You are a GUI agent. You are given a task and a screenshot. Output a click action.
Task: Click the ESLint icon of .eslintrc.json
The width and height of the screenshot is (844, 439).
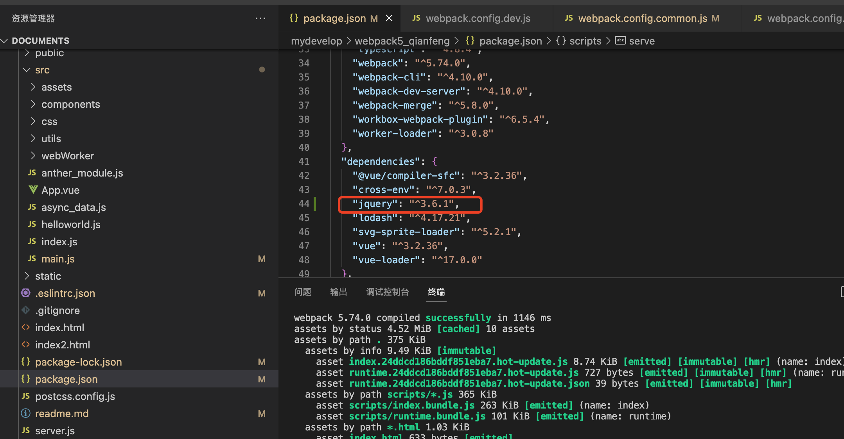tap(26, 293)
